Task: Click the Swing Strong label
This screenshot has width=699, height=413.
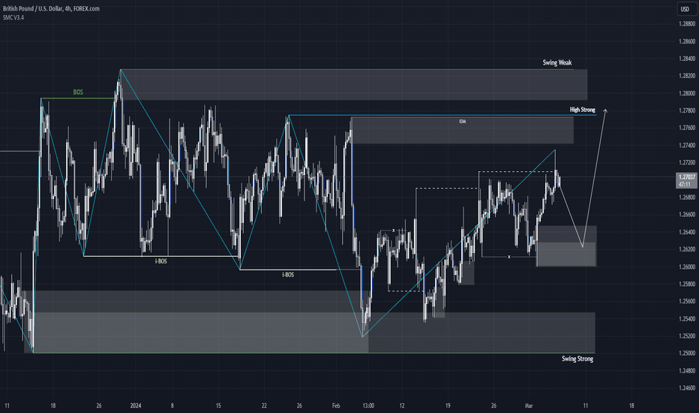Action: [577, 358]
